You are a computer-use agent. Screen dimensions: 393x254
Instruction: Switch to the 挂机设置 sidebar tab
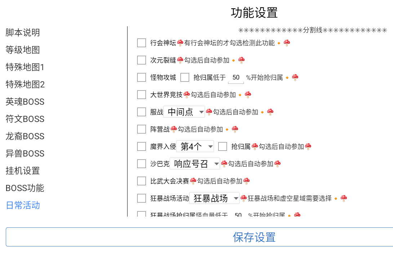tap(23, 171)
